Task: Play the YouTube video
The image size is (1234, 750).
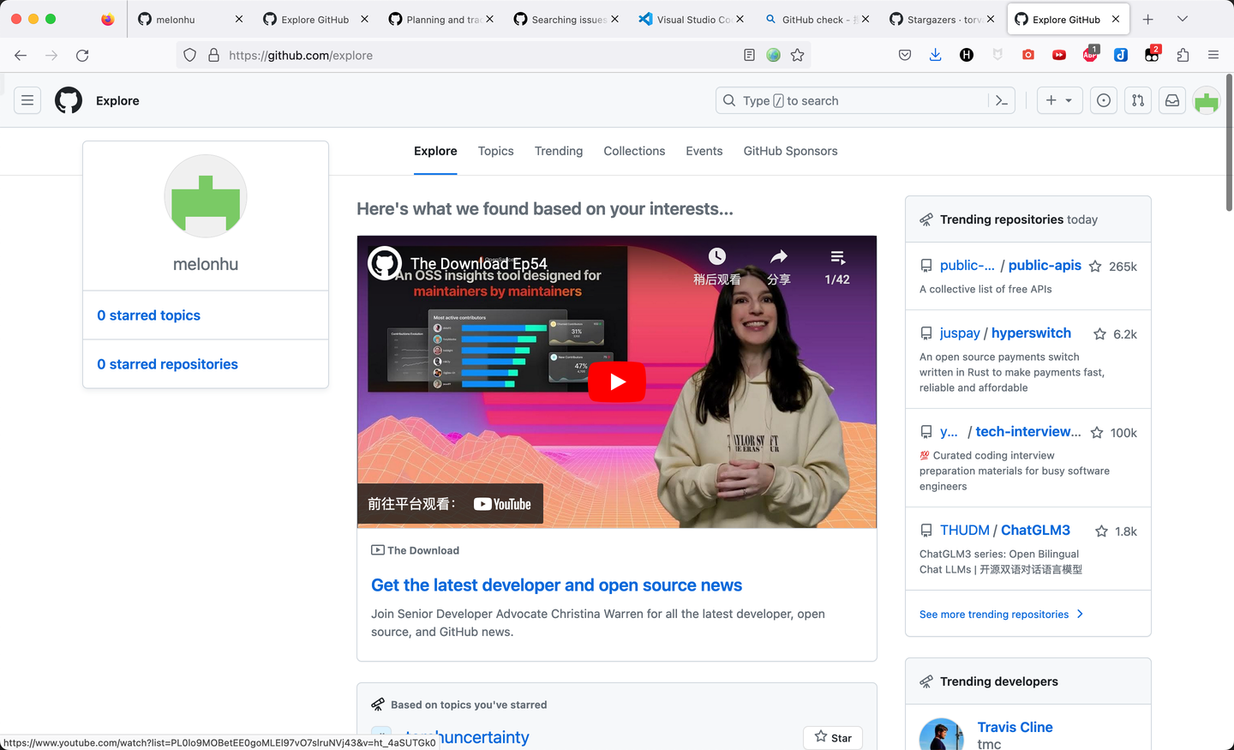Action: pyautogui.click(x=617, y=382)
